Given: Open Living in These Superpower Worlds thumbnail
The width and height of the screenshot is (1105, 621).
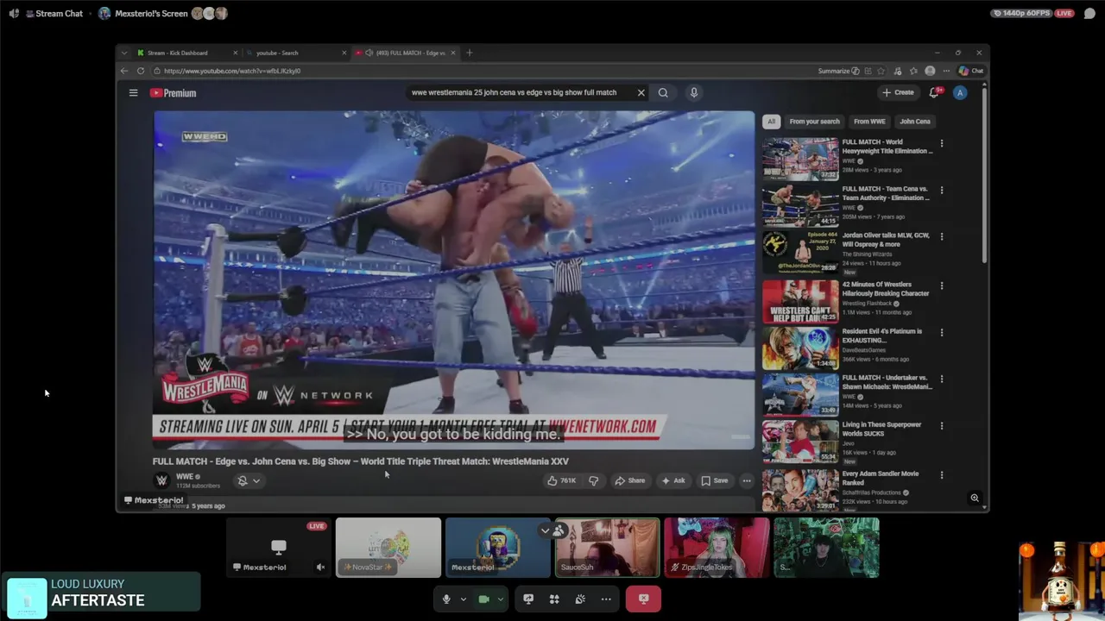Looking at the screenshot, I should (x=800, y=442).
